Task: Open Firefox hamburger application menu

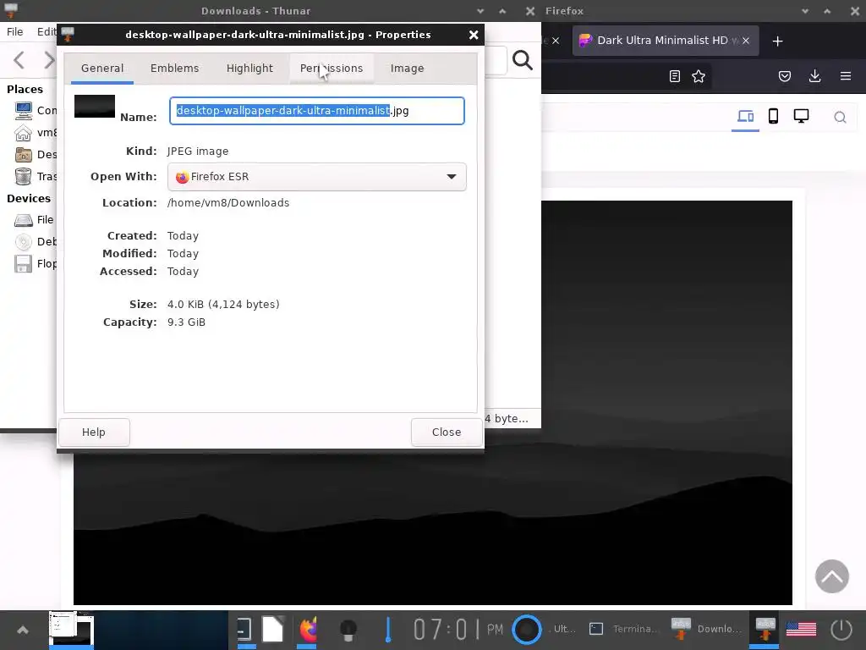Action: point(846,76)
